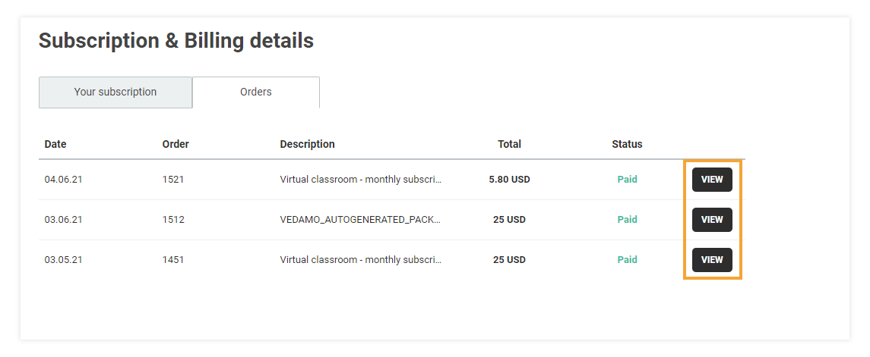The height and width of the screenshot is (357, 870).
Task: Click the Paid status for order 1451
Action: click(x=627, y=259)
